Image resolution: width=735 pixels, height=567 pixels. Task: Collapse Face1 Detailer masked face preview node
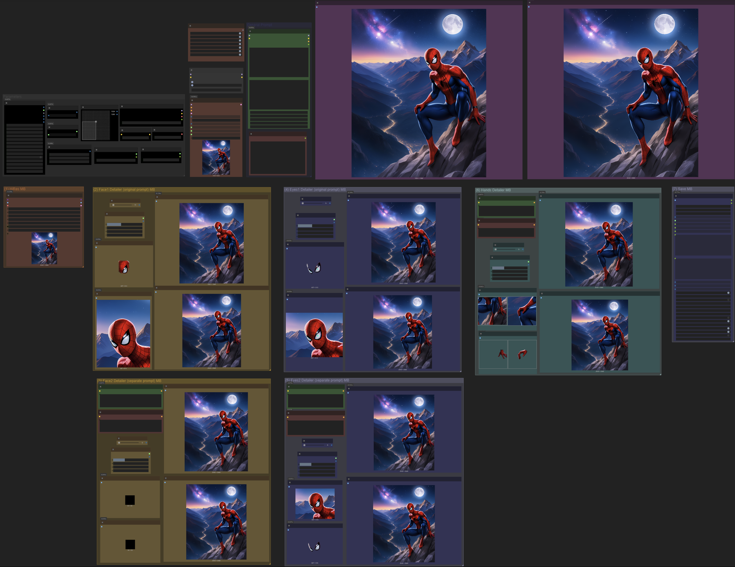point(97,243)
